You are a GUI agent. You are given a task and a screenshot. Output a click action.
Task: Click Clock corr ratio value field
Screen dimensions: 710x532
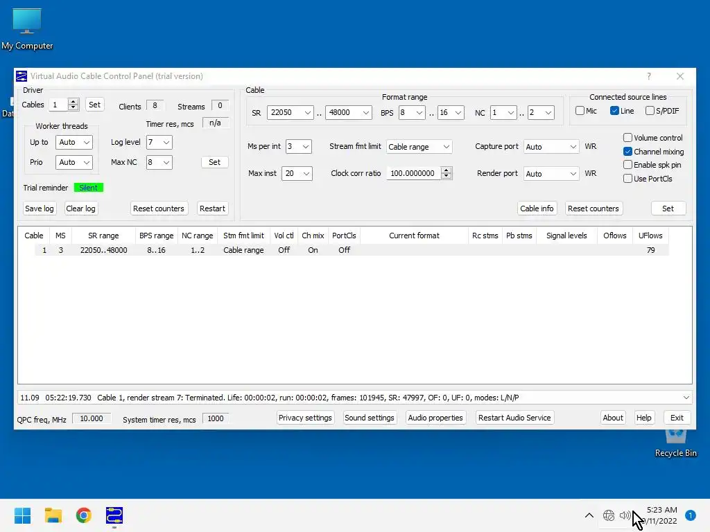pyautogui.click(x=413, y=173)
